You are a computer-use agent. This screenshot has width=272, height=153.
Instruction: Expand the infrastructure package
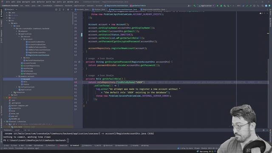tap(17, 87)
